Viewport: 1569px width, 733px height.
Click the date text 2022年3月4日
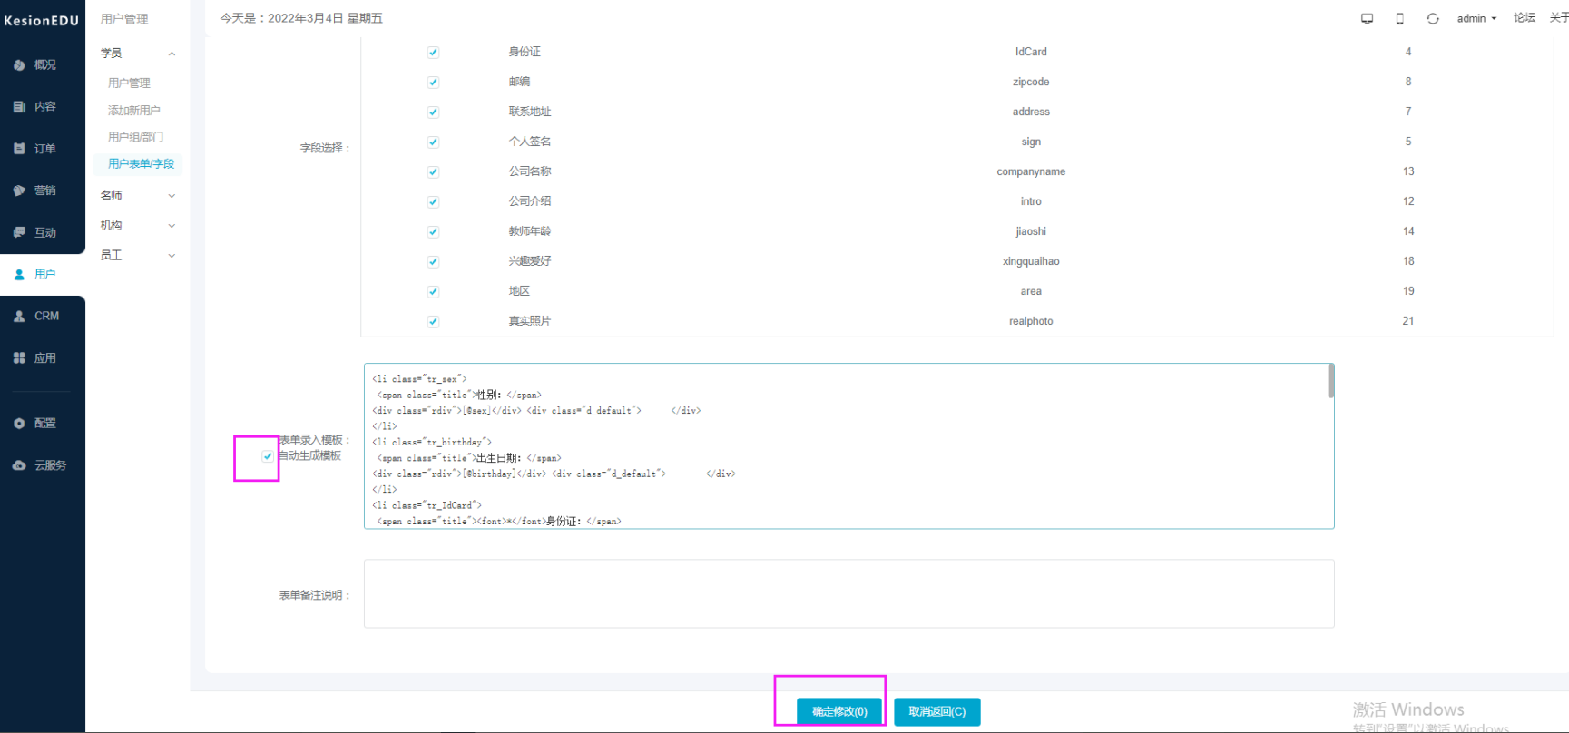pos(306,18)
